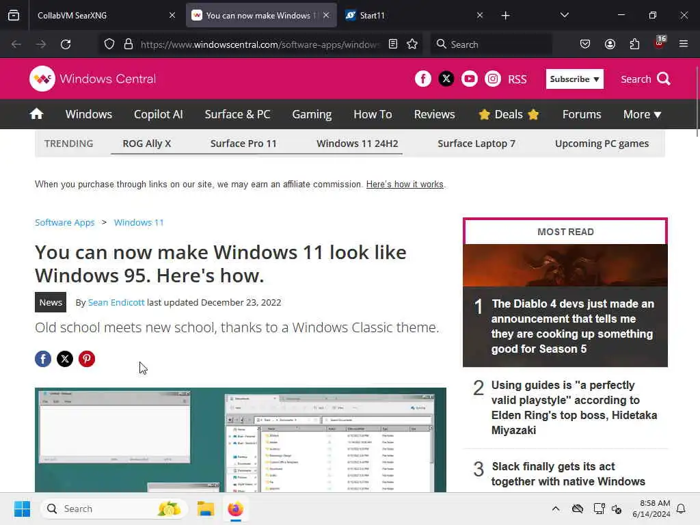Image resolution: width=700 pixels, height=525 pixels.
Task: Open Extensions puzzle icon
Action: point(634,44)
